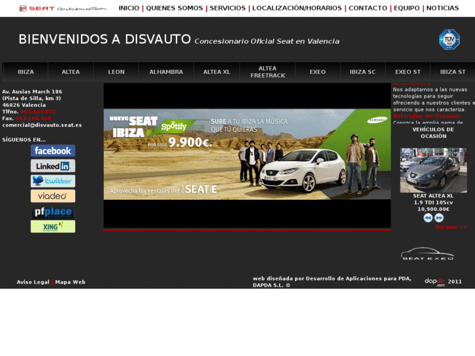Click the BIENVENIDOS A DISVAUTO heading
This screenshot has height=356, width=475.
[x=105, y=39]
